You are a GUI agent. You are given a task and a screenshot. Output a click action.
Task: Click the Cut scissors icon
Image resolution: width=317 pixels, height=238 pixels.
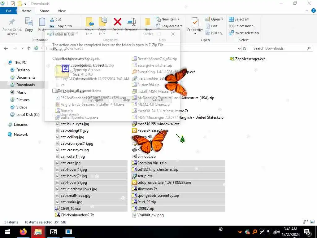pos(52,19)
